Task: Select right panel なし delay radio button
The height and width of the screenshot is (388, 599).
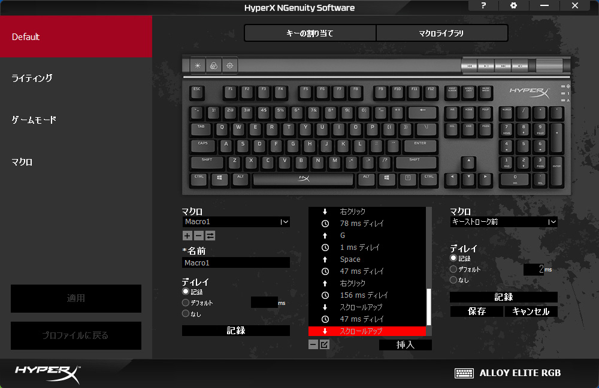Action: point(453,280)
